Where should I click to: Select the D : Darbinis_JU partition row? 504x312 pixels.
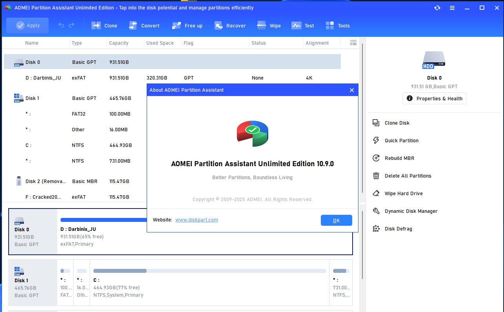click(172, 78)
